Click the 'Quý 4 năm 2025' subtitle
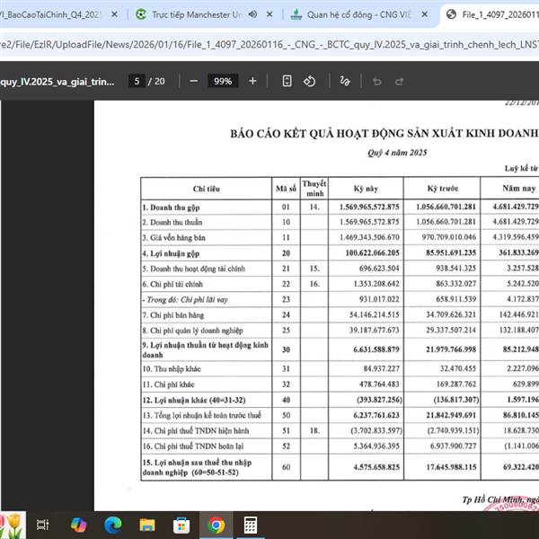 pyautogui.click(x=397, y=153)
